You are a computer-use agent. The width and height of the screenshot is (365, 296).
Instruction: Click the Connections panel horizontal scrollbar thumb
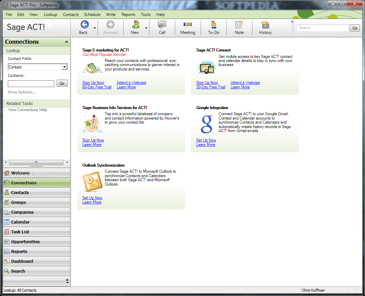point(36,162)
